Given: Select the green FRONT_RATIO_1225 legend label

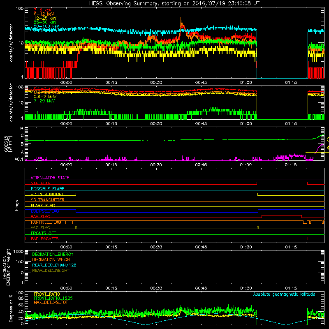Looking at the screenshot, I should 53,298.
